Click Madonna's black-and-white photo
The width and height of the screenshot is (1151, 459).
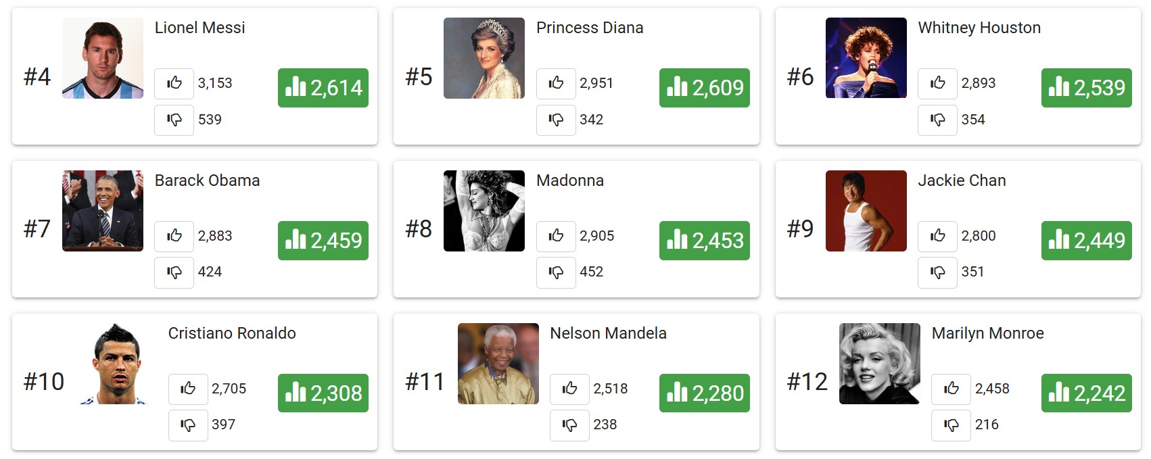point(484,211)
